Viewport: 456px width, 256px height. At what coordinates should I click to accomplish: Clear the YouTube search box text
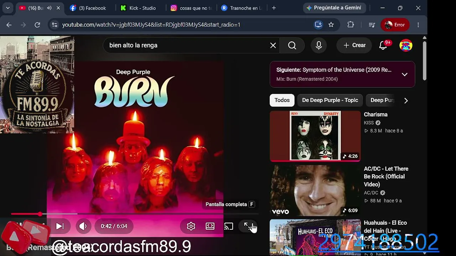pyautogui.click(x=273, y=46)
